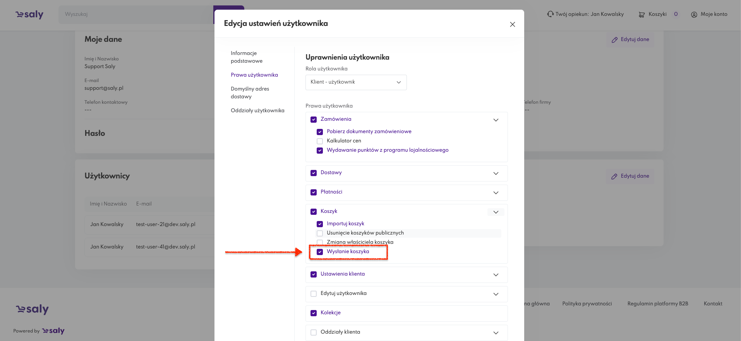741x341 pixels.
Task: Open Oddziały użytkownika section
Action: coord(257,111)
